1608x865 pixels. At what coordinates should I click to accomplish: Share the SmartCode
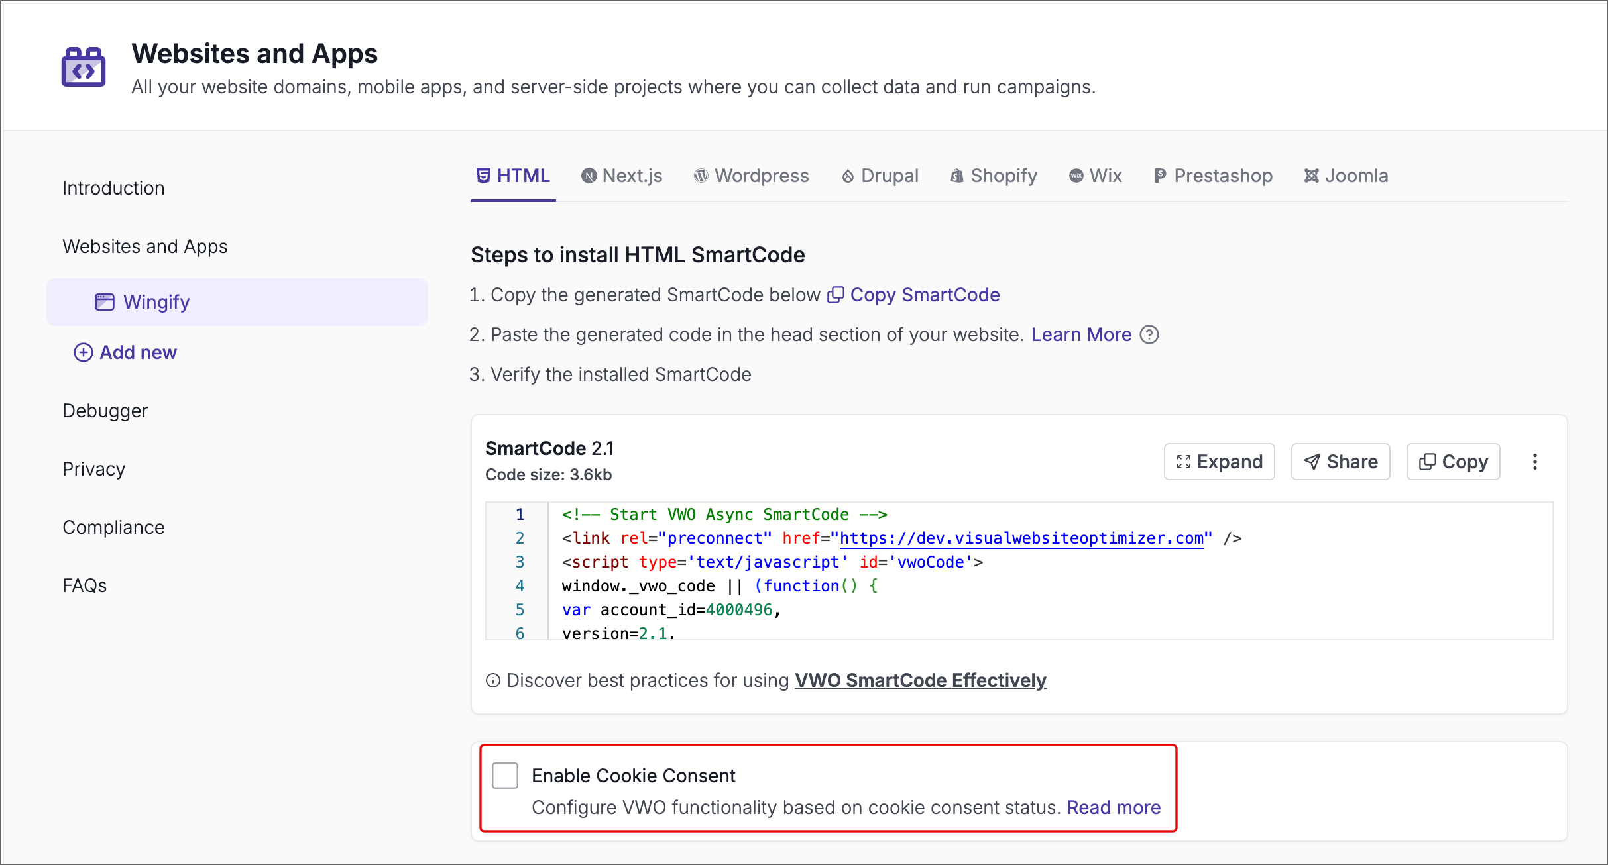click(1341, 462)
